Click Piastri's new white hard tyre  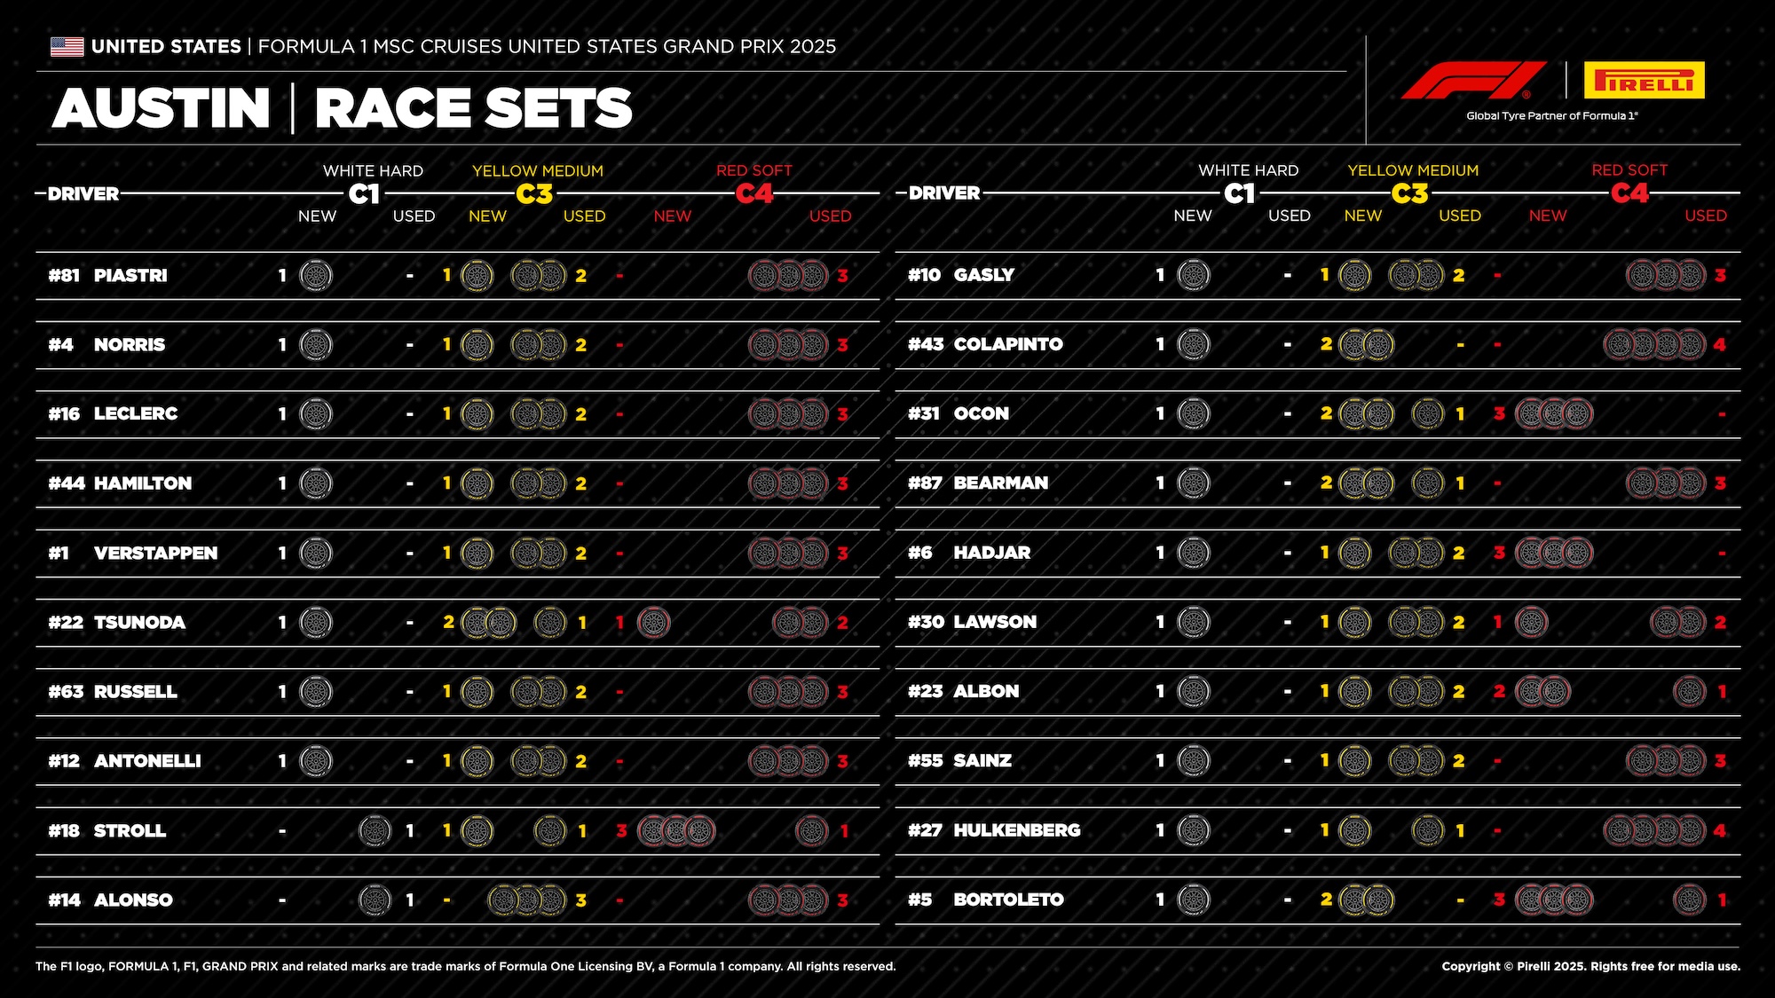pyautogui.click(x=316, y=276)
